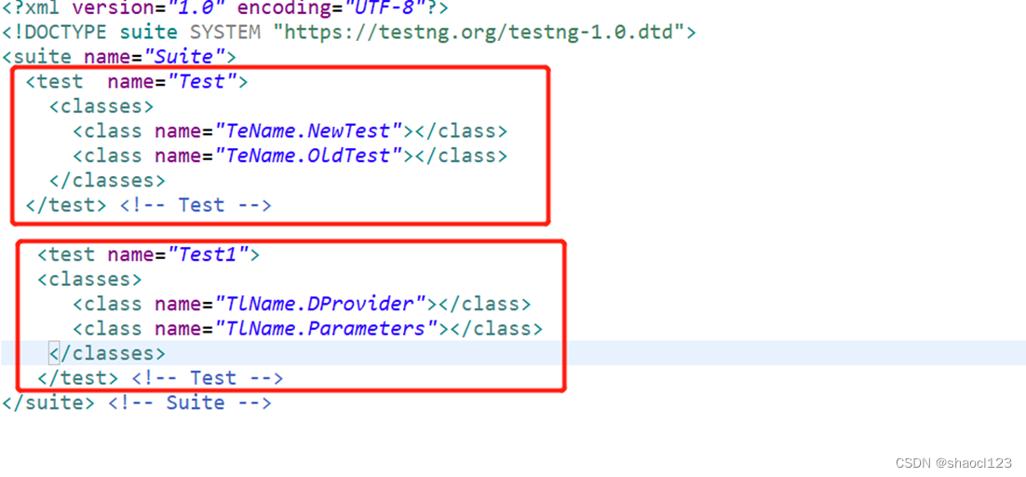Viewport: 1026px width, 477px height.
Task: Click the second <classes> opening tag
Action: click(x=89, y=279)
